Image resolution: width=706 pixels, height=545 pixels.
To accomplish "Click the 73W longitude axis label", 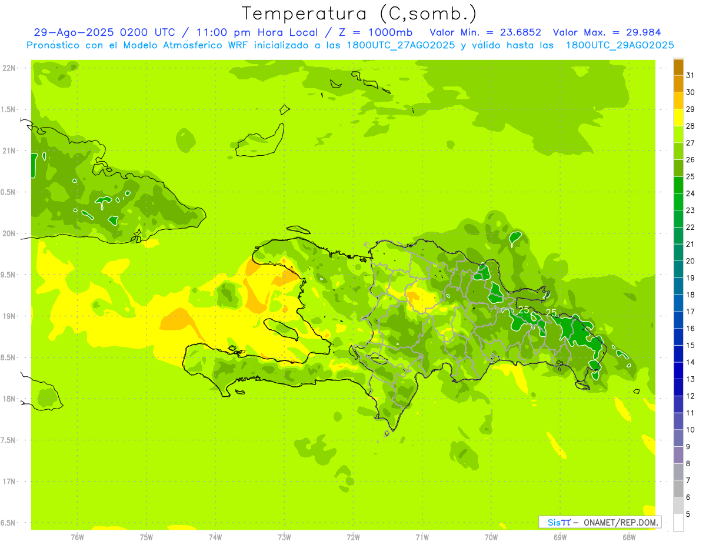I will 284,537.
